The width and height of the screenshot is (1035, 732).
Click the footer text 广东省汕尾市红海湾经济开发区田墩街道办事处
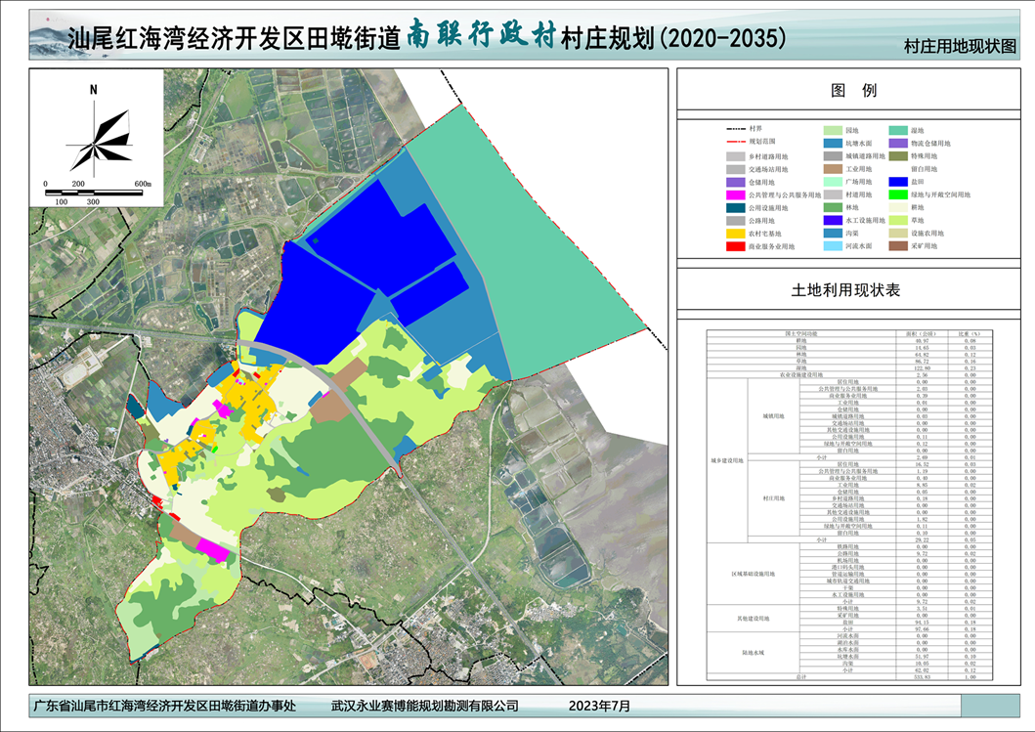pos(164,707)
